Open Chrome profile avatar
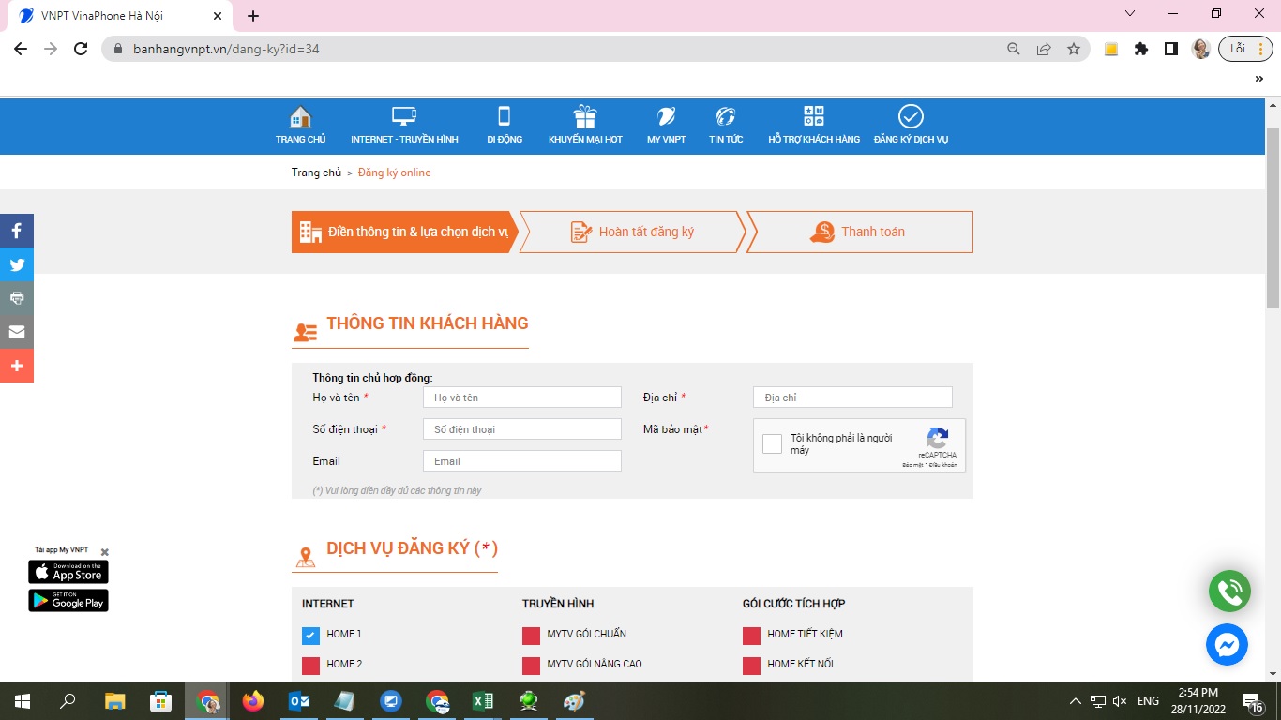The height and width of the screenshot is (720, 1281). coord(1201,49)
